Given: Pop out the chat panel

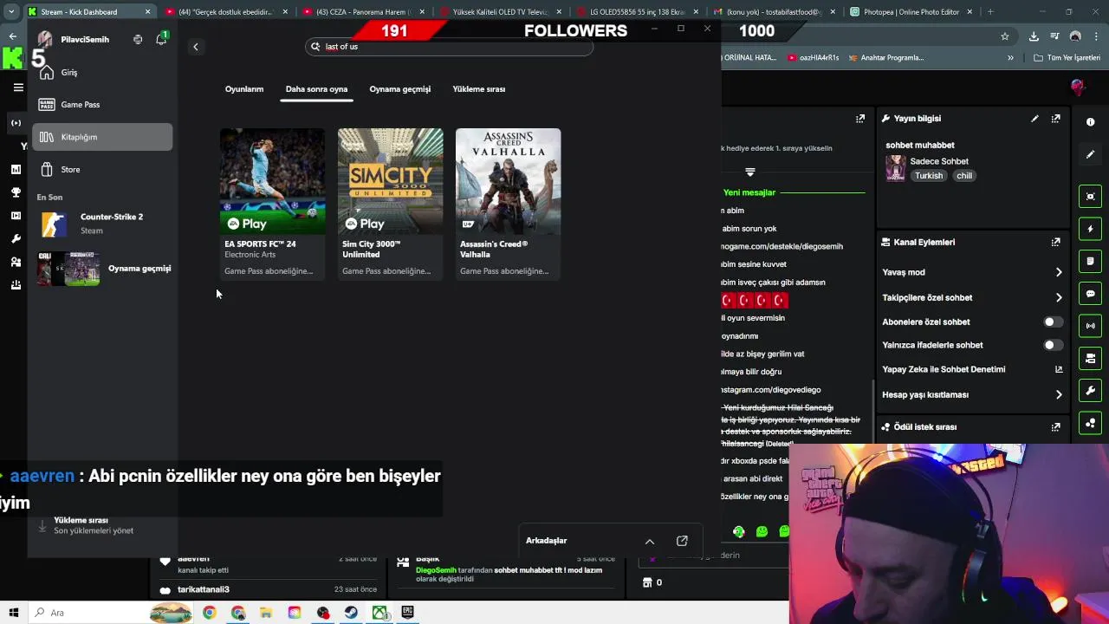Looking at the screenshot, I should (860, 119).
